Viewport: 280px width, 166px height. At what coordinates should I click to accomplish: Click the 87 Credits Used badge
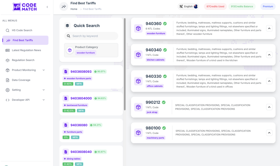pyautogui.click(x=215, y=7)
